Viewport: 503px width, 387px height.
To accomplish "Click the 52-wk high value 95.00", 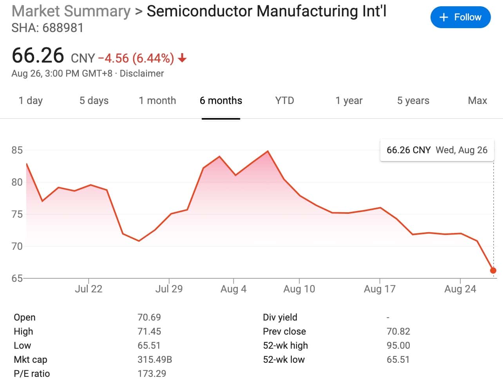I will coord(398,345).
